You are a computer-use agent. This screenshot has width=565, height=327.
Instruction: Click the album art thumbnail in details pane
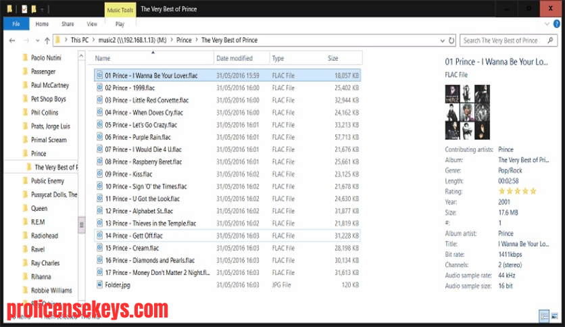(468, 112)
